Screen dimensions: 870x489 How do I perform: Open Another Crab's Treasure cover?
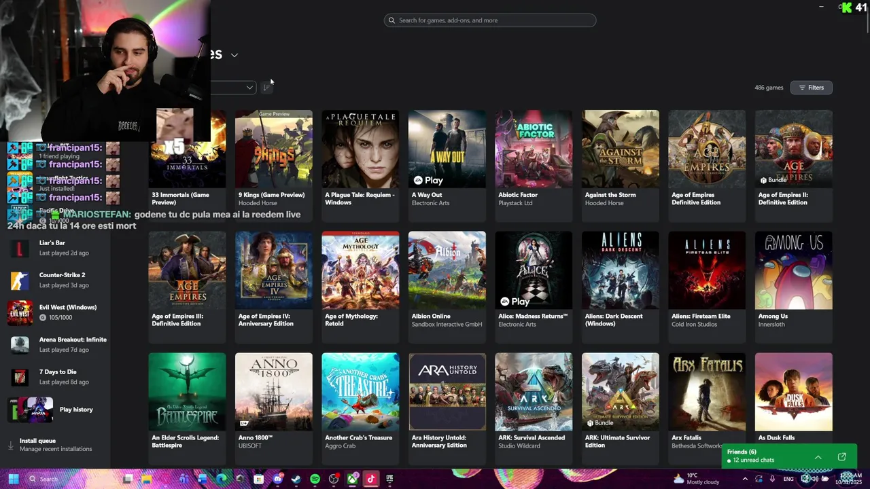[x=360, y=392]
